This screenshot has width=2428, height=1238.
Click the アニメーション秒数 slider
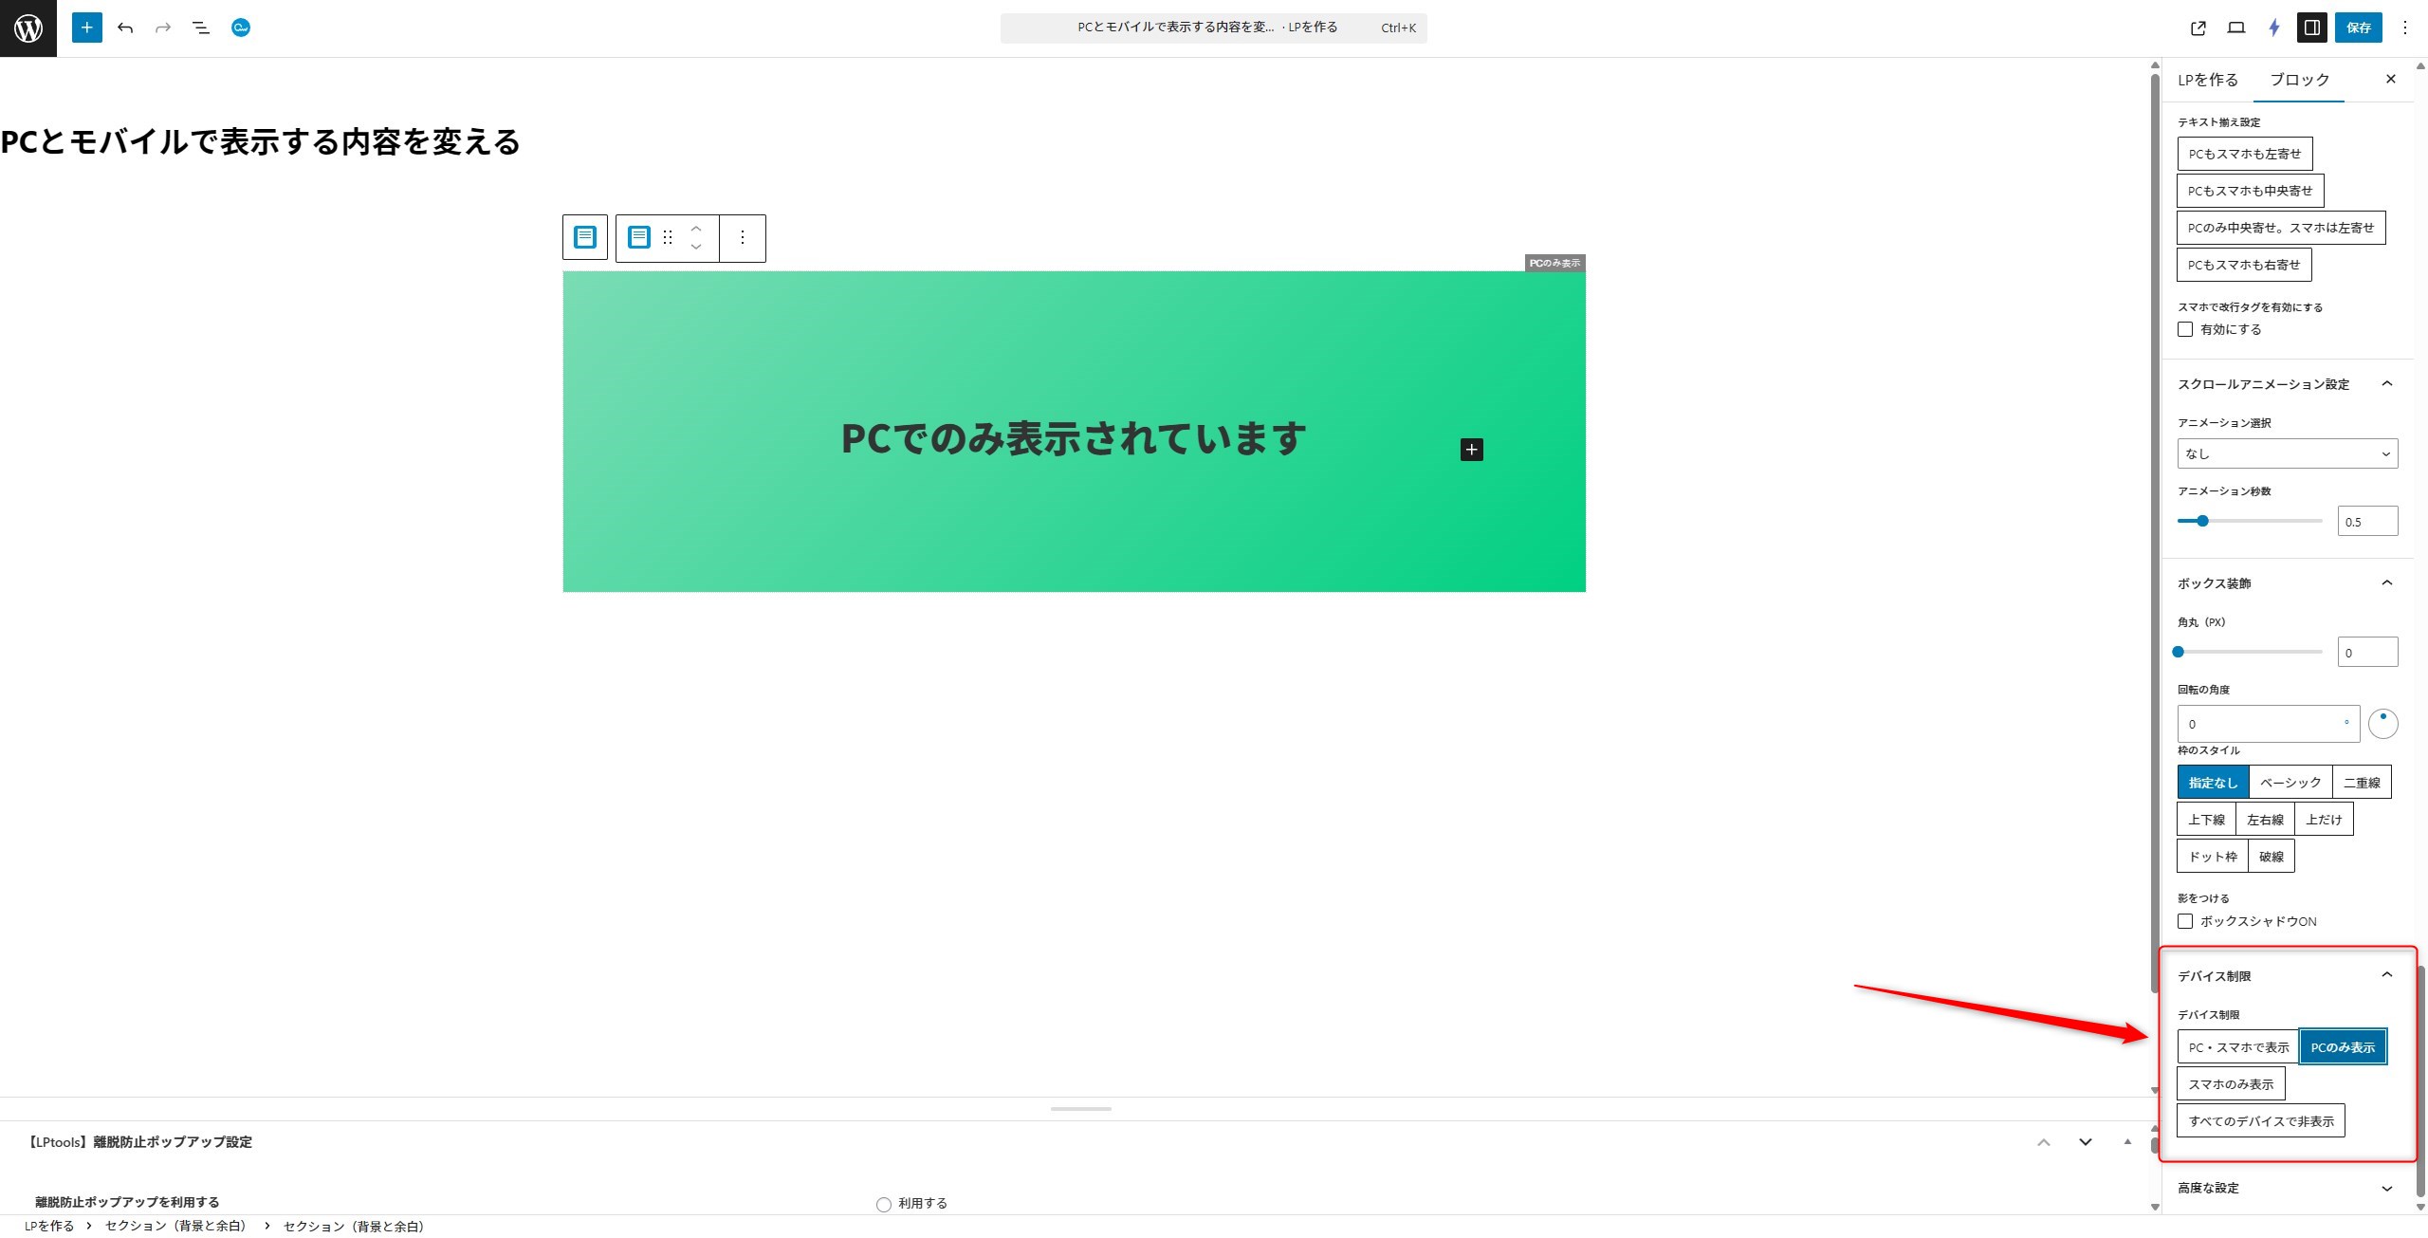pos(2250,521)
